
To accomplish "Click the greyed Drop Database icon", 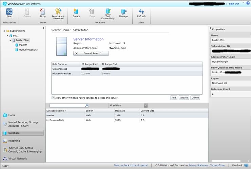I will click(92, 11).
